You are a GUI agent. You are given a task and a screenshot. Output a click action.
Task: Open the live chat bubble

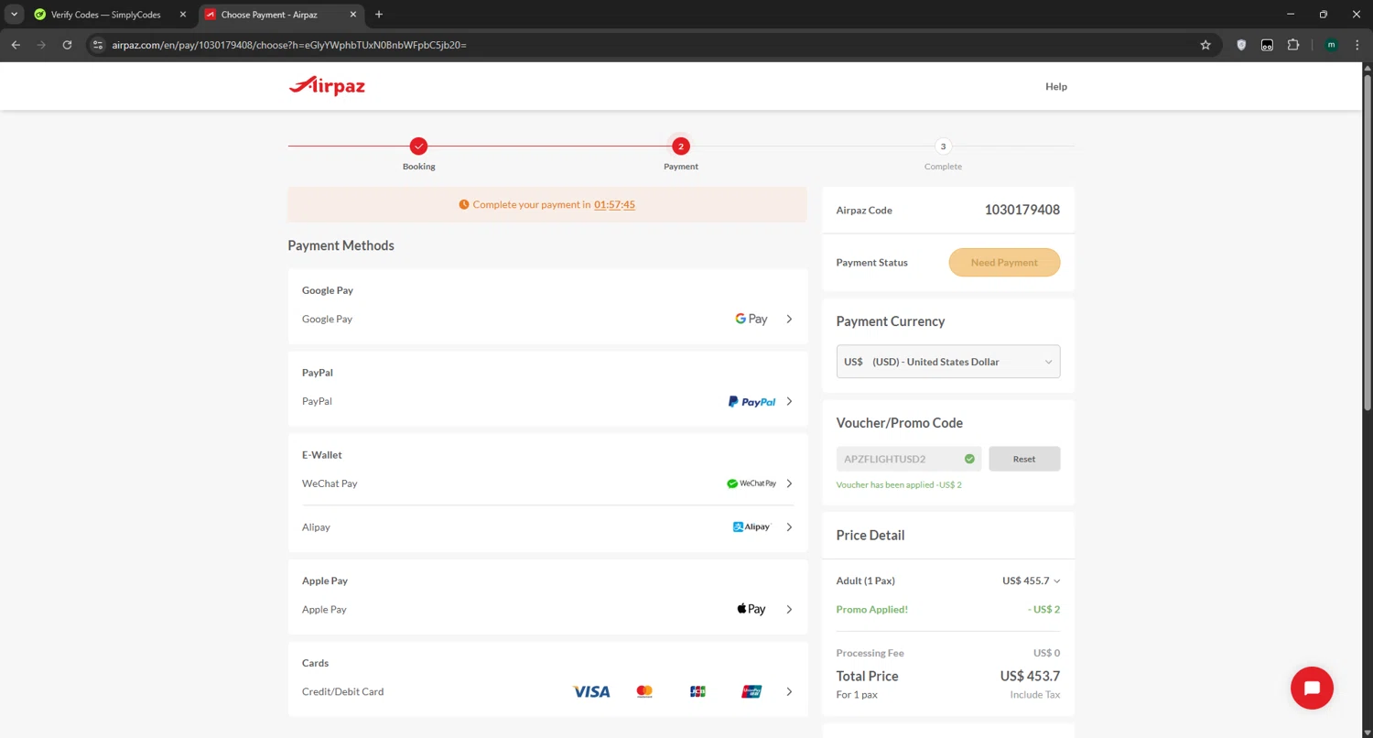(1311, 688)
